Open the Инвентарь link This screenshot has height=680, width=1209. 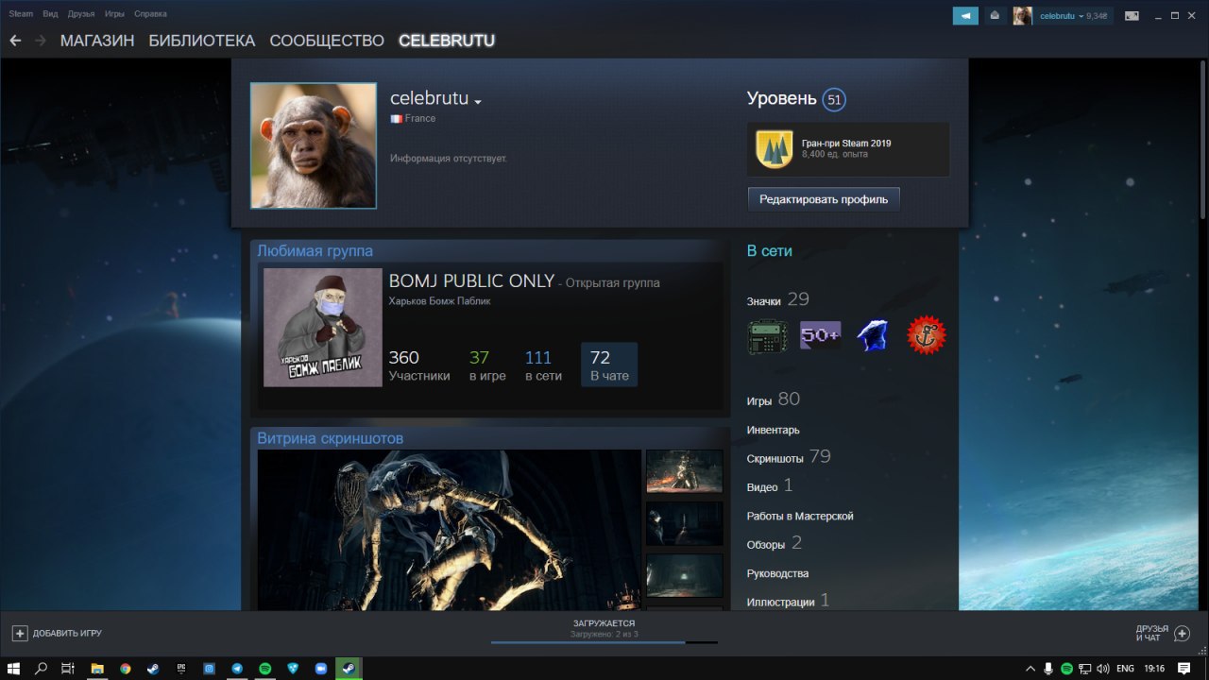(773, 430)
